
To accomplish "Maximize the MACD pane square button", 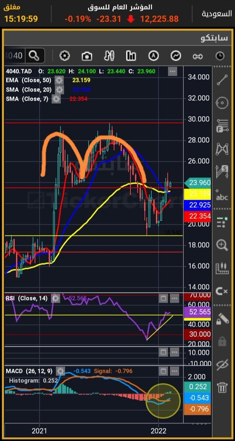I will pyautogui.click(x=164, y=371).
